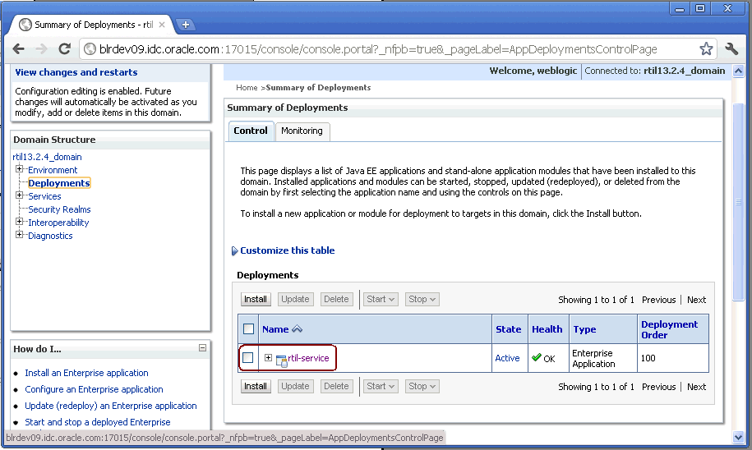752x450 pixels.
Task: Click the Home breadcrumb link
Action: point(247,87)
